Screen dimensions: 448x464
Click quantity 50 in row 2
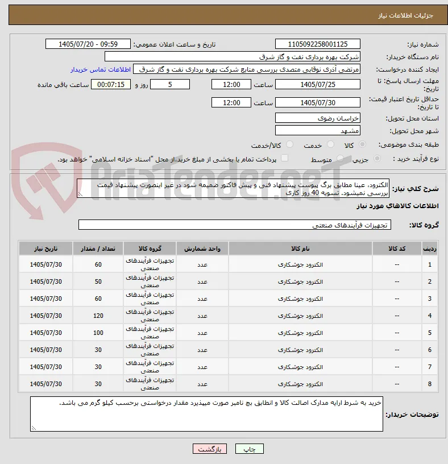click(x=98, y=281)
